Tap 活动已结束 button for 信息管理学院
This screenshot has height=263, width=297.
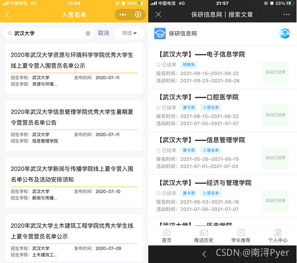point(275,158)
